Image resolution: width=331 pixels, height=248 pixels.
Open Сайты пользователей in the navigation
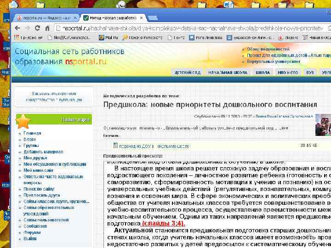point(46,220)
